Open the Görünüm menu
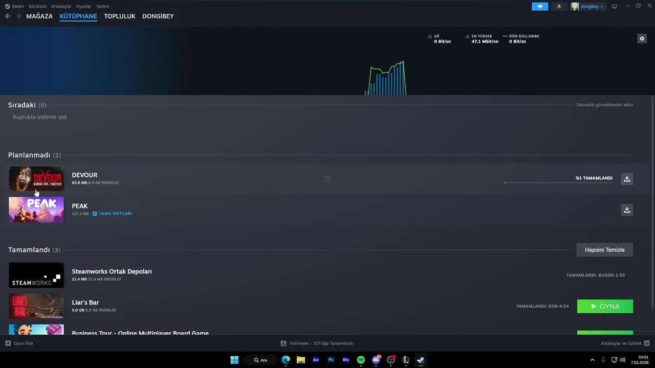 pos(37,6)
